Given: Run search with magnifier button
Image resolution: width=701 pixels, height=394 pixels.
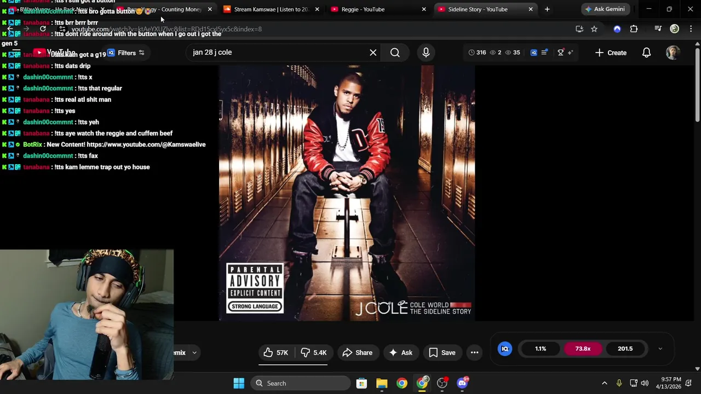Looking at the screenshot, I should [x=395, y=53].
